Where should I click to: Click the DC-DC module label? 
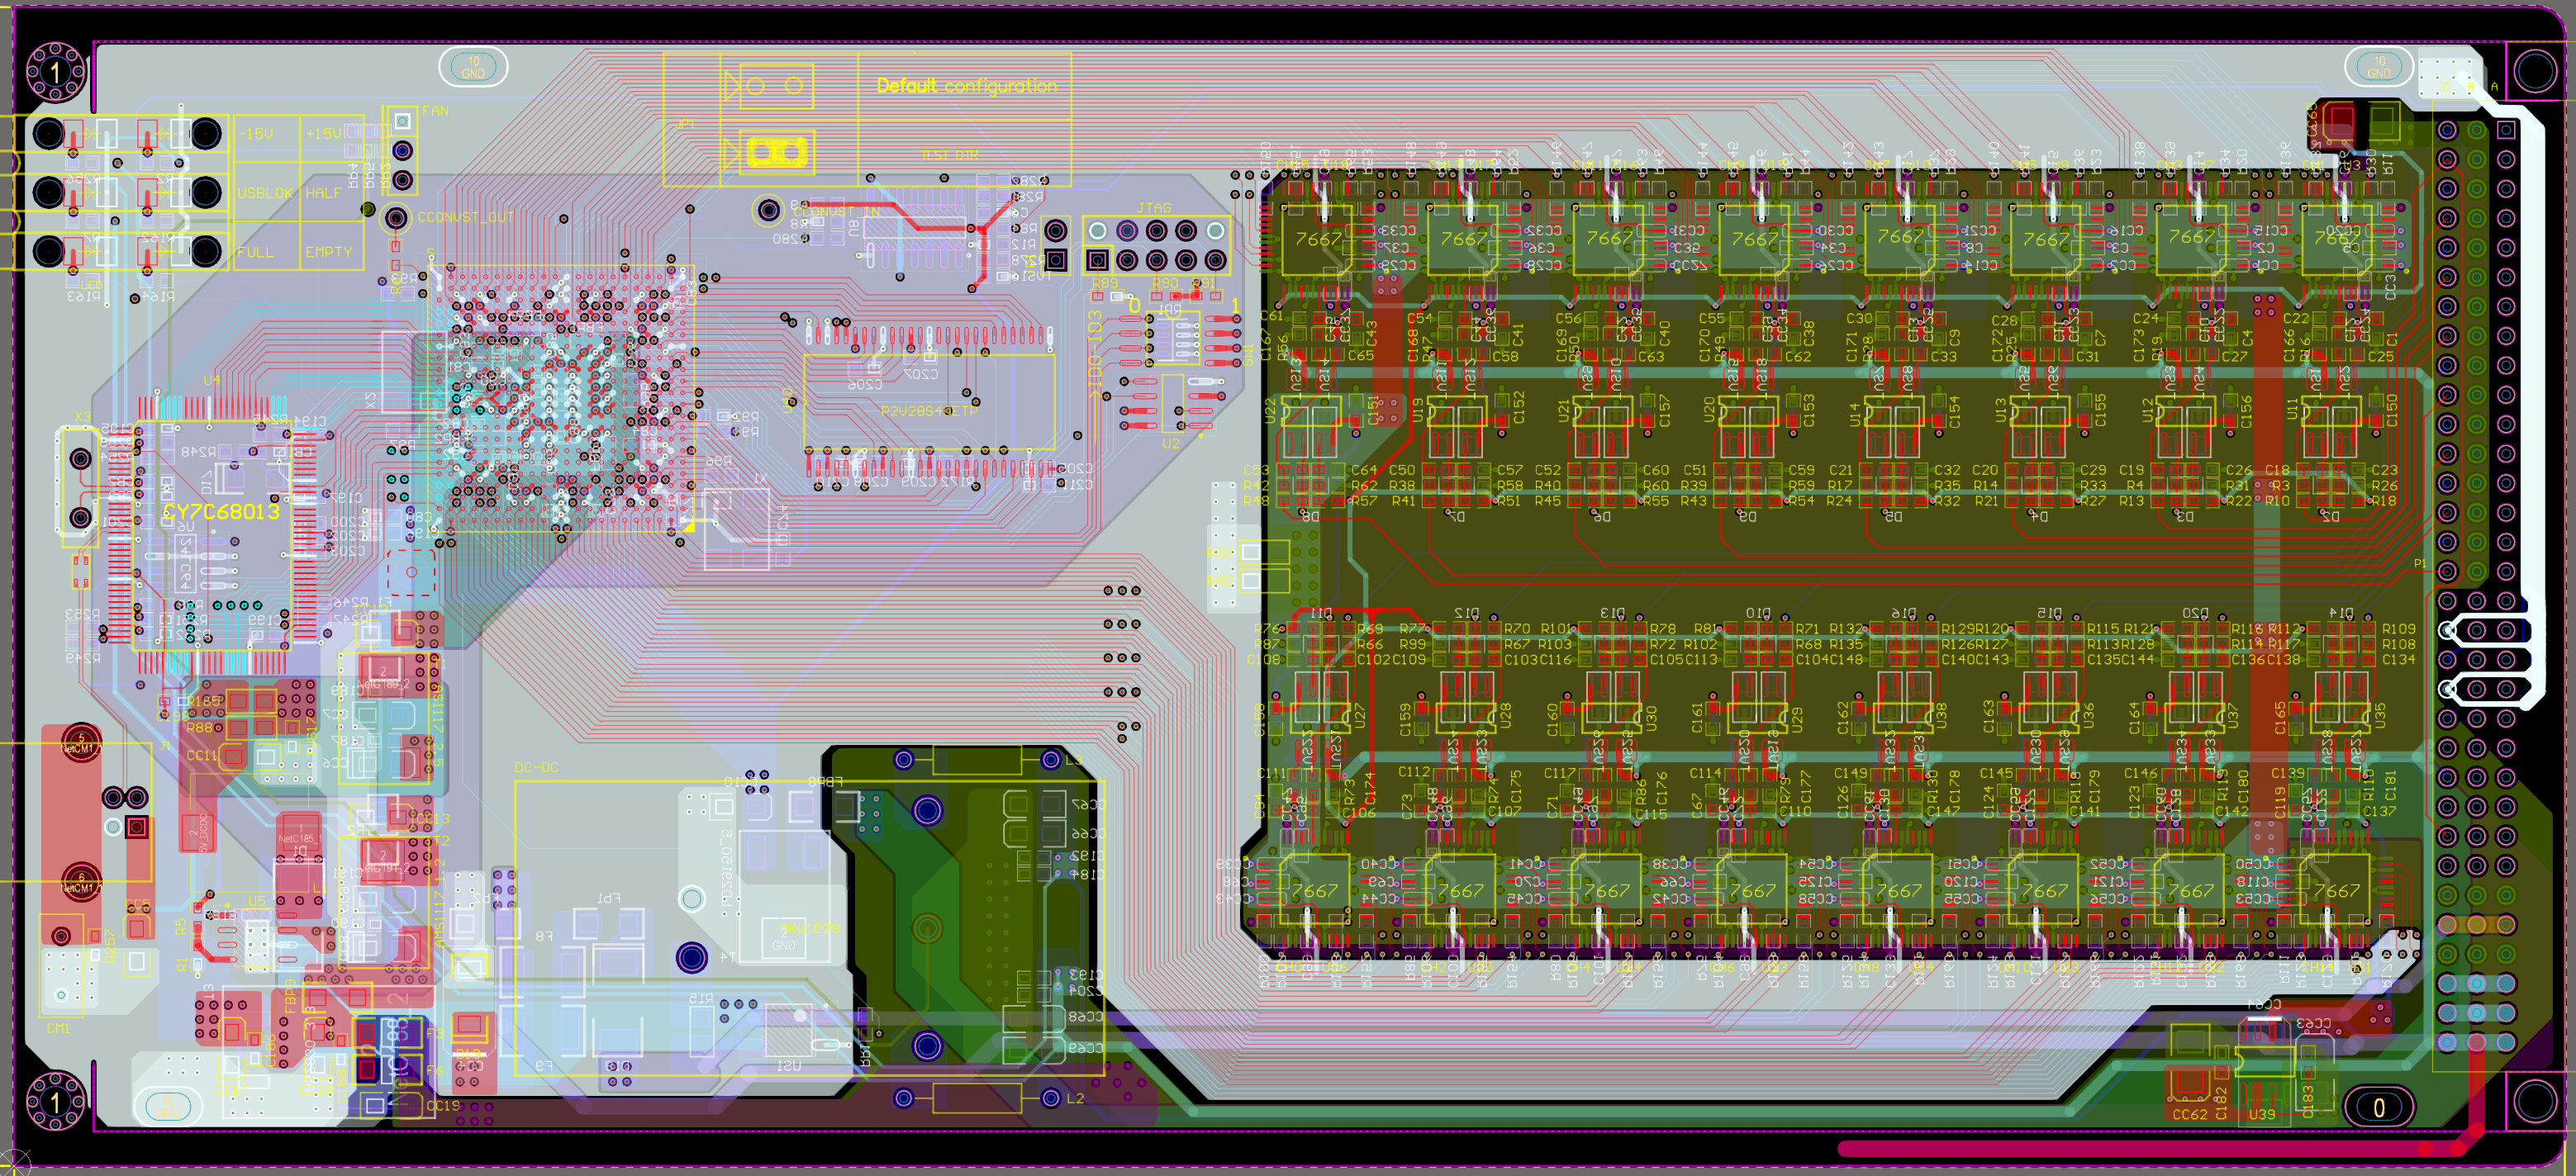536,767
